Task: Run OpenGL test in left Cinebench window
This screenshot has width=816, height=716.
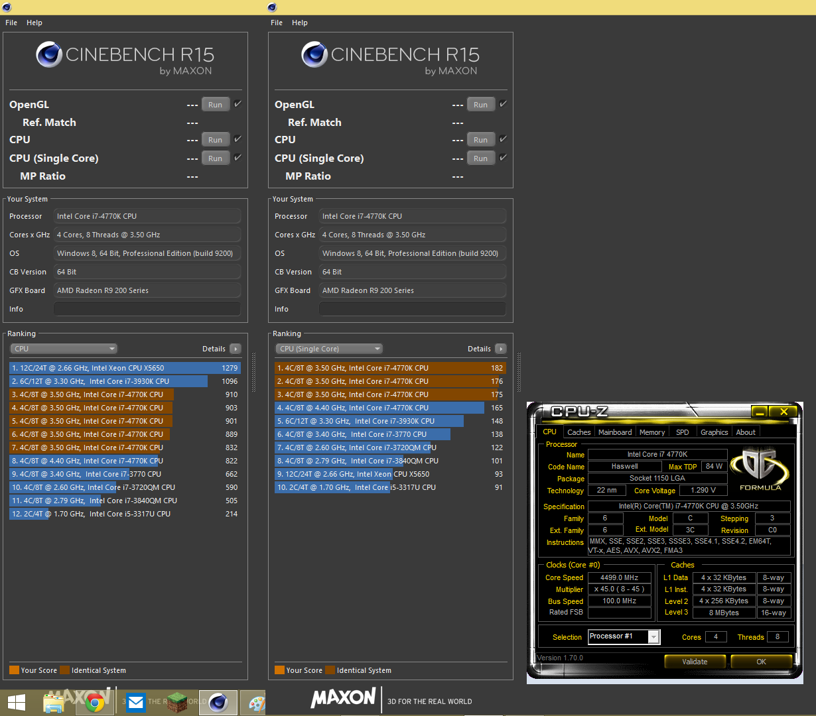Action: click(x=216, y=105)
